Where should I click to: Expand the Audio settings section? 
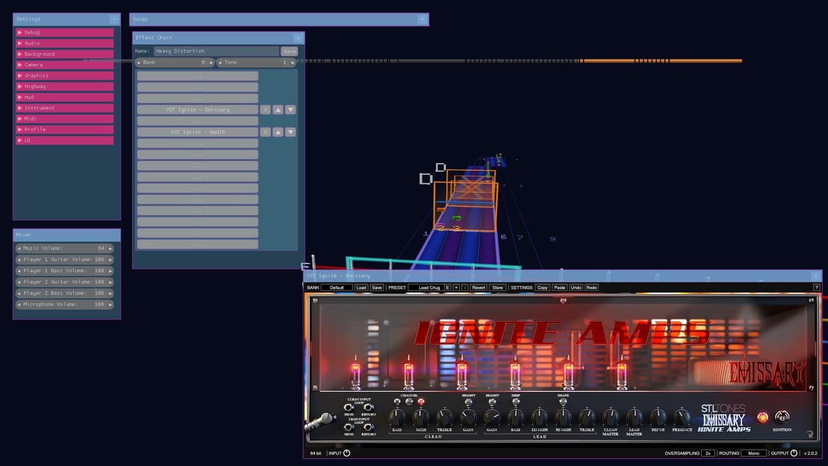65,43
